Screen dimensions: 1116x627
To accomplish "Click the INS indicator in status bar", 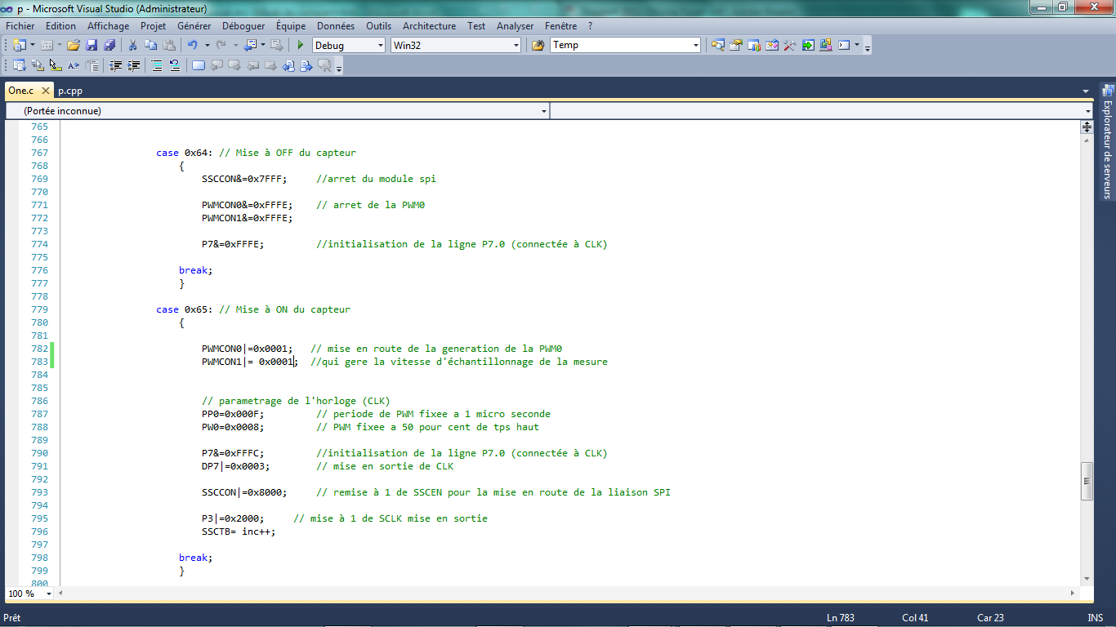I will (x=1096, y=618).
